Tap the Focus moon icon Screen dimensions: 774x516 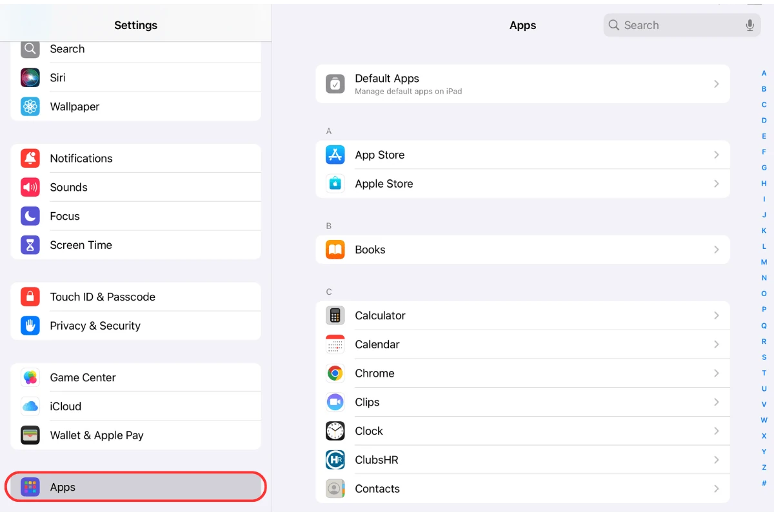point(30,216)
